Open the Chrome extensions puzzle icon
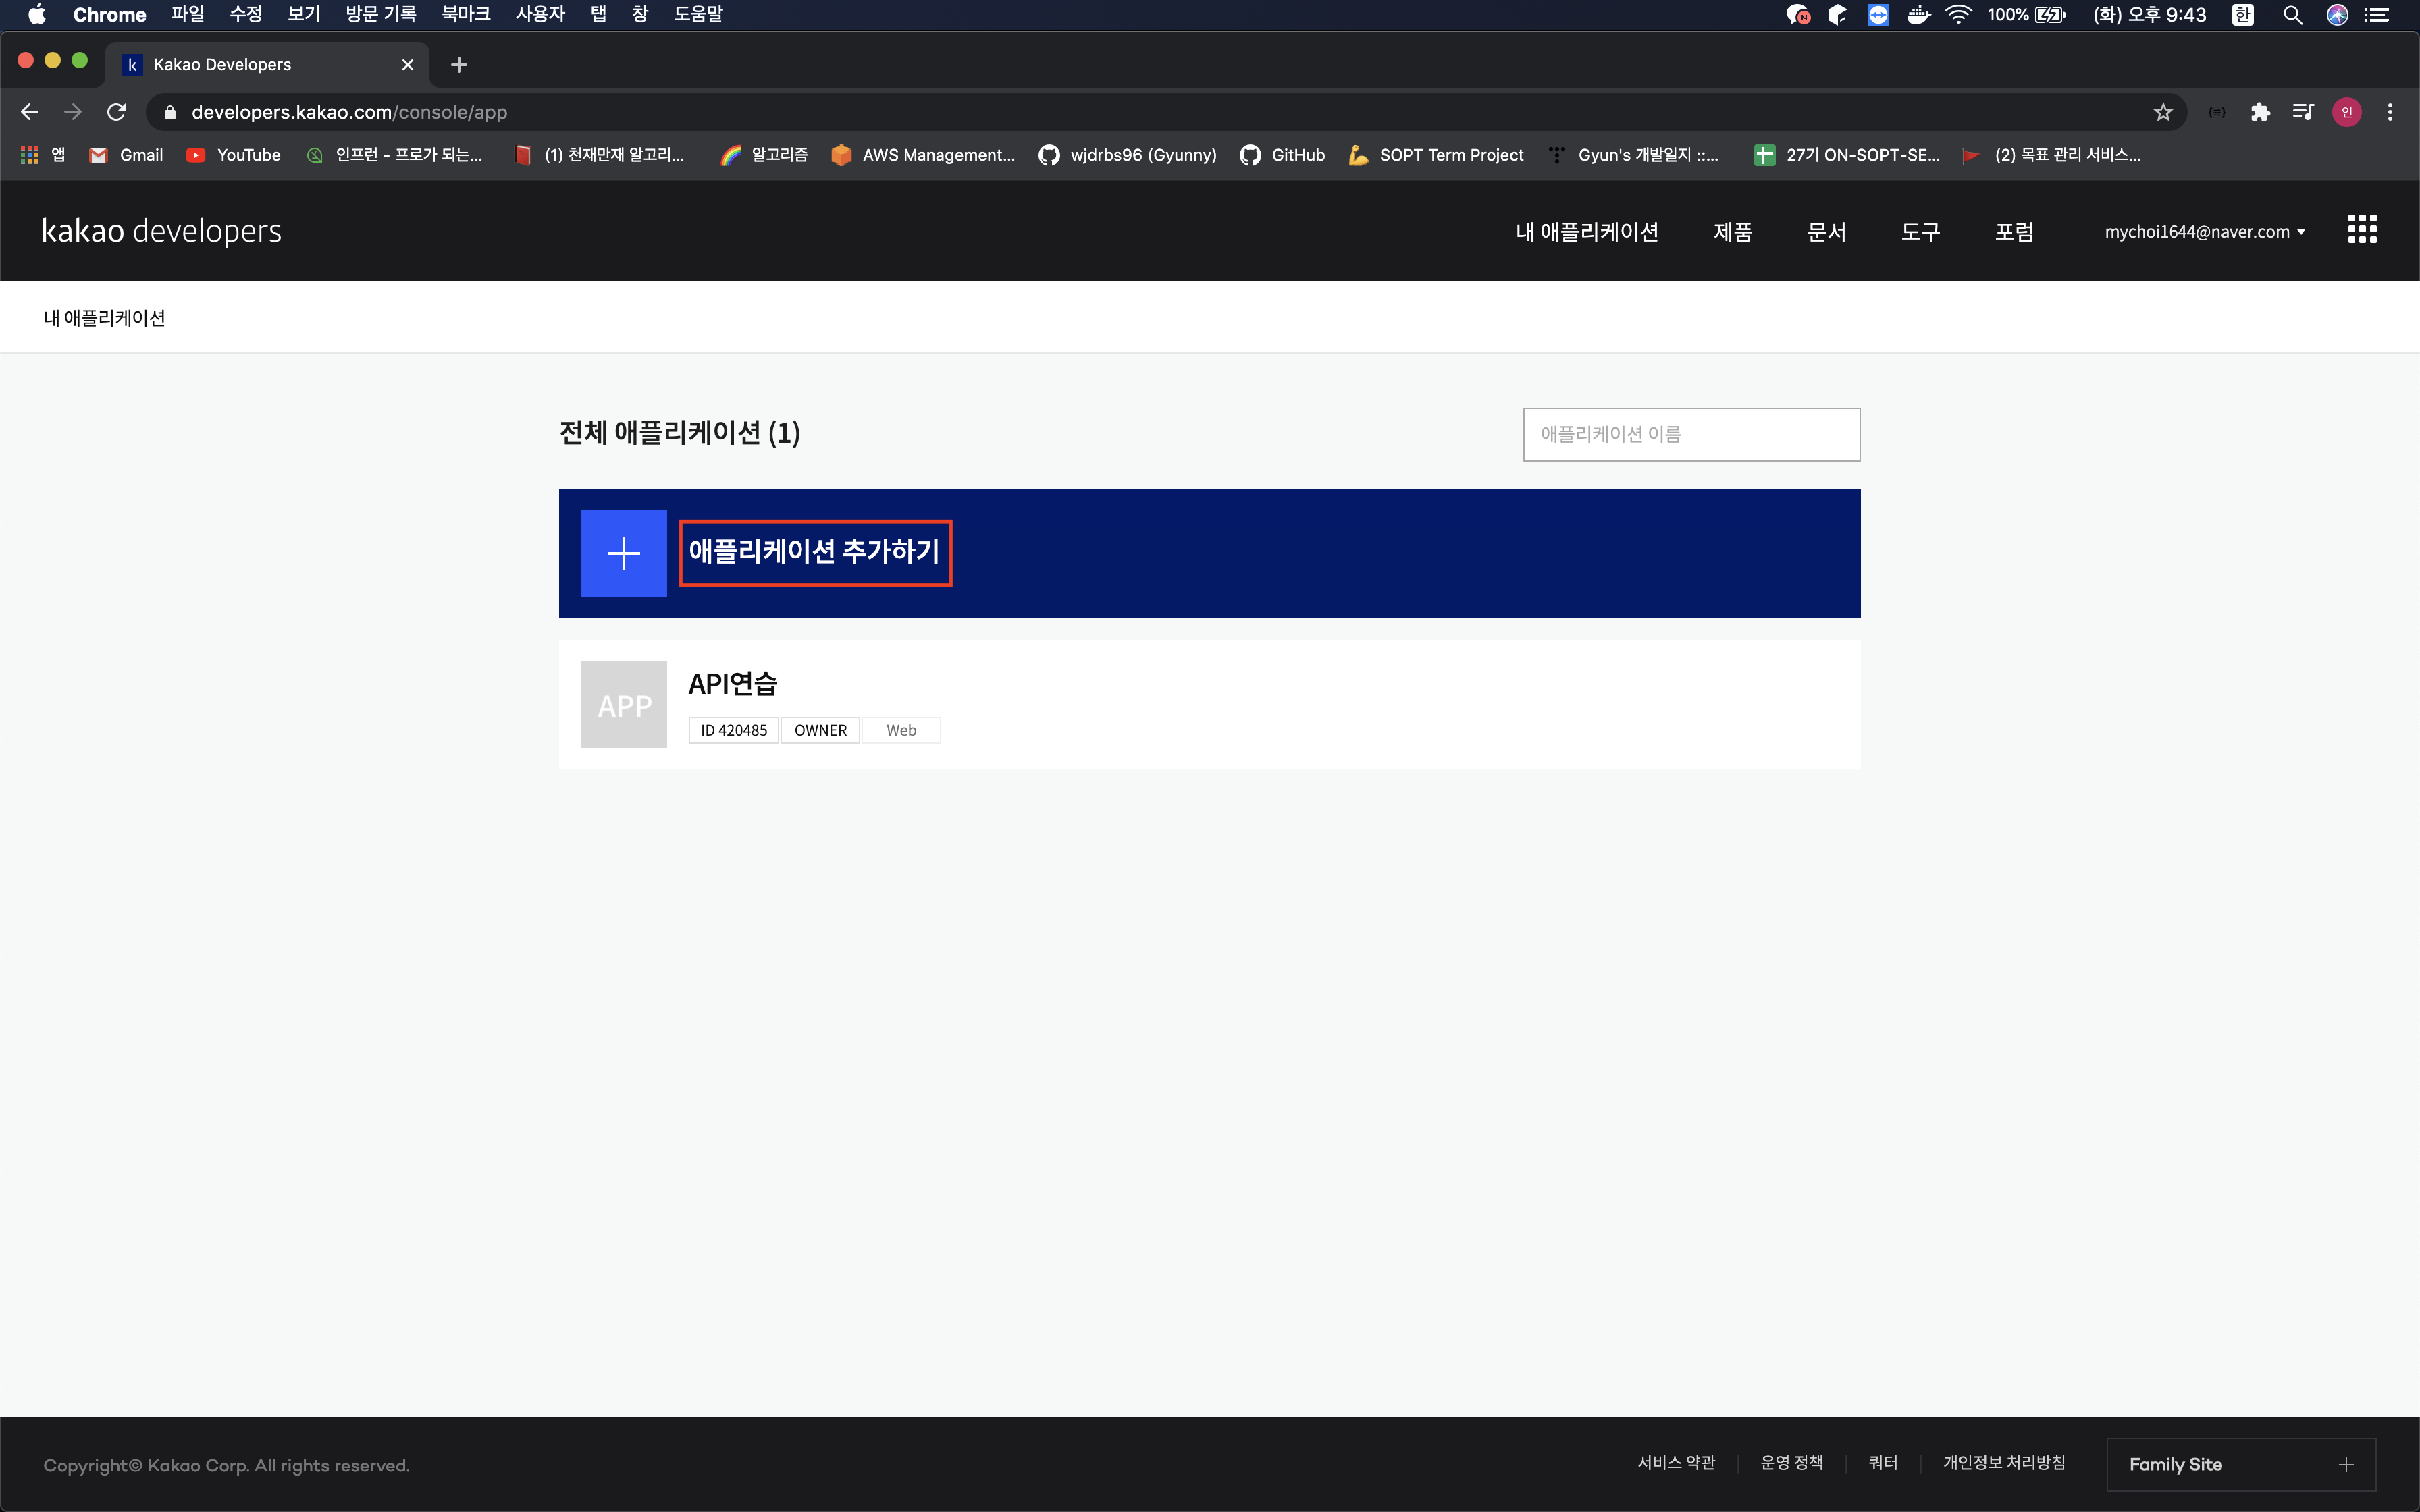The height and width of the screenshot is (1512, 2420). [x=2260, y=112]
